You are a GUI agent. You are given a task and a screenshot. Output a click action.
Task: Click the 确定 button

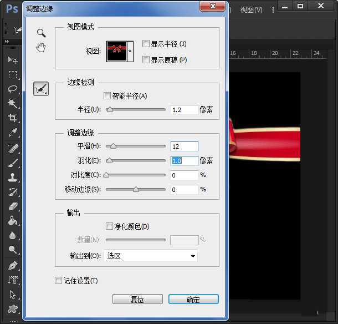click(193, 299)
